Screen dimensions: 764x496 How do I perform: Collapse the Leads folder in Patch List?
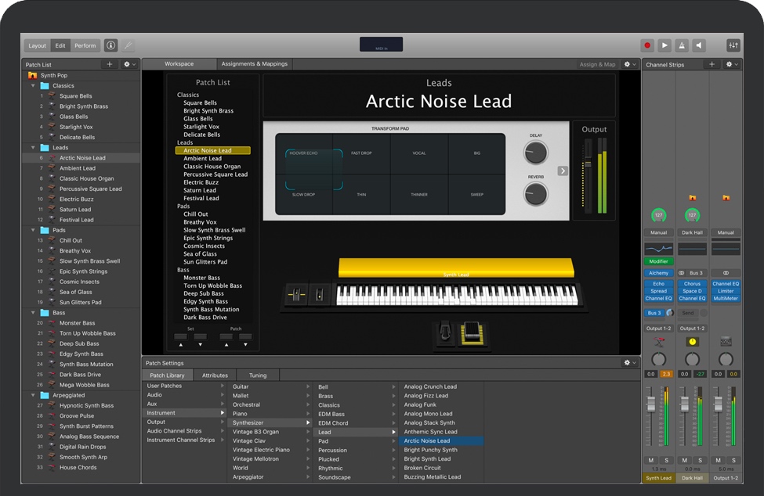point(34,147)
